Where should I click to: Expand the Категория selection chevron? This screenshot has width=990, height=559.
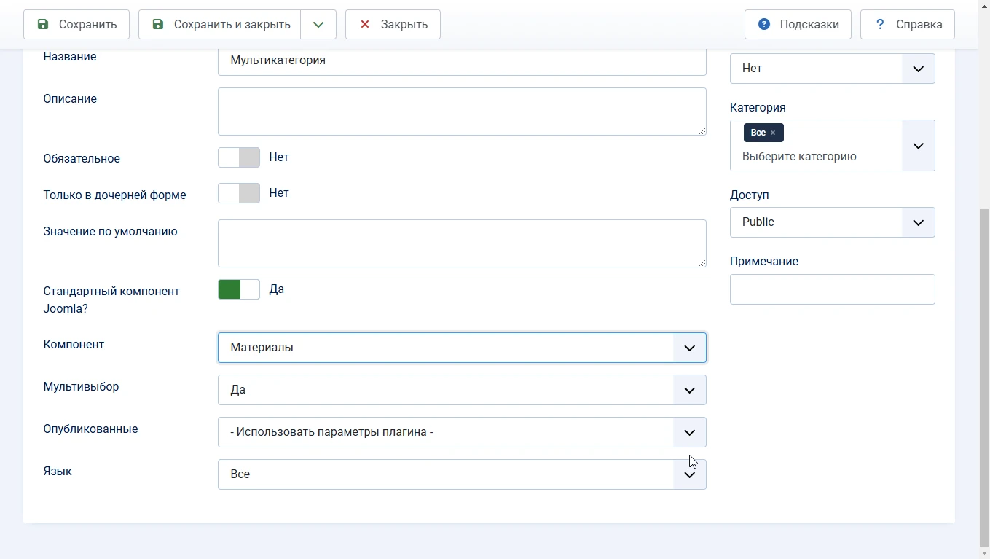918,146
